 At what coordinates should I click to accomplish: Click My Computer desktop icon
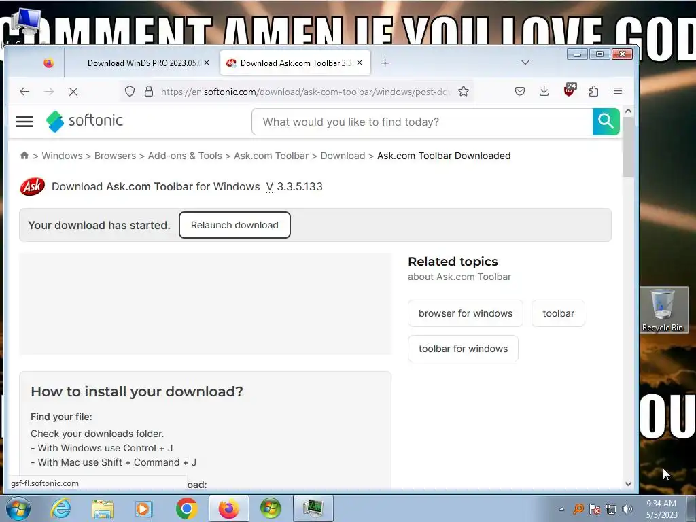coord(26,24)
